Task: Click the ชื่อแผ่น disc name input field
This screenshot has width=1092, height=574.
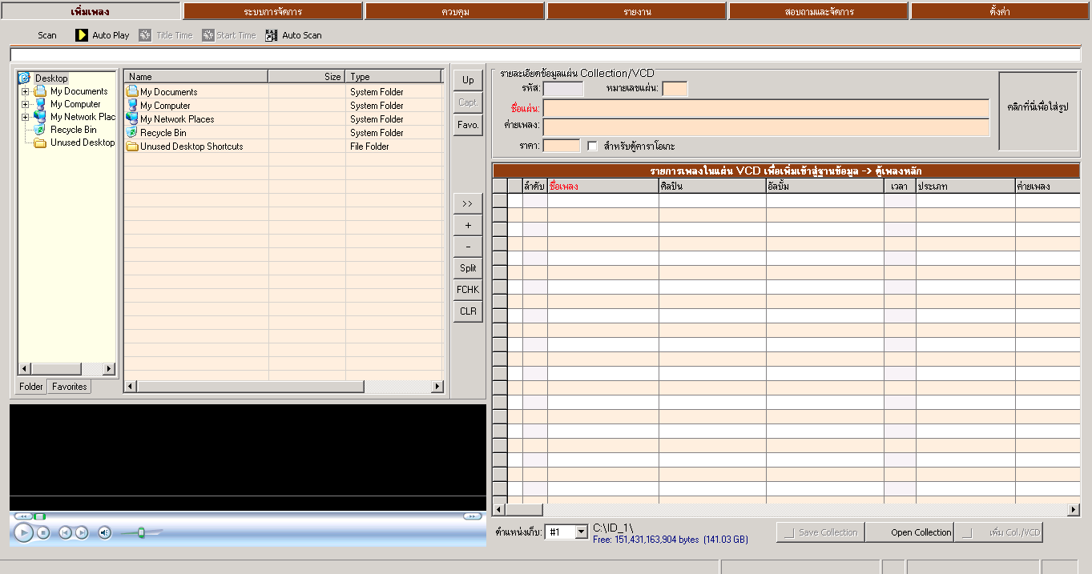Action: pyautogui.click(x=766, y=109)
